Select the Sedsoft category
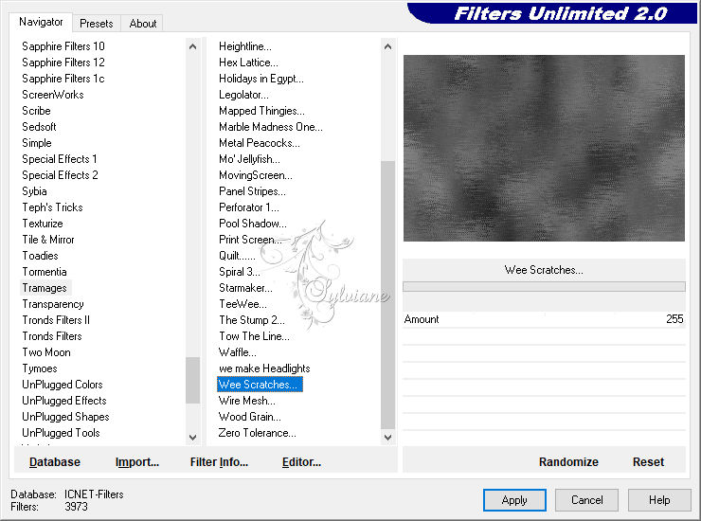 click(39, 127)
